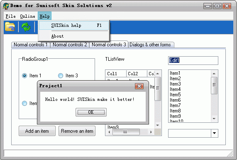The image size is (237, 160).
Task: Click the open folder toolbar icon
Action: point(10,26)
